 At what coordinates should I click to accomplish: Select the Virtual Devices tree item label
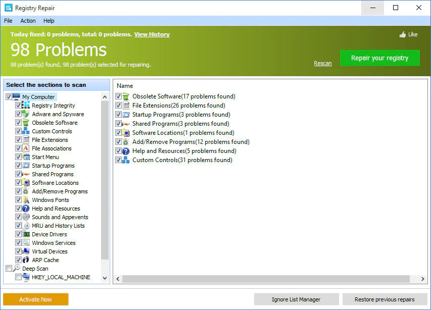(x=50, y=251)
